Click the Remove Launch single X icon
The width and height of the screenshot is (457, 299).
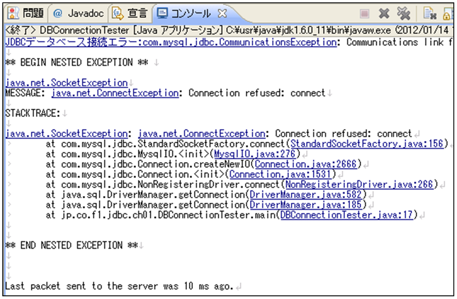(384, 14)
